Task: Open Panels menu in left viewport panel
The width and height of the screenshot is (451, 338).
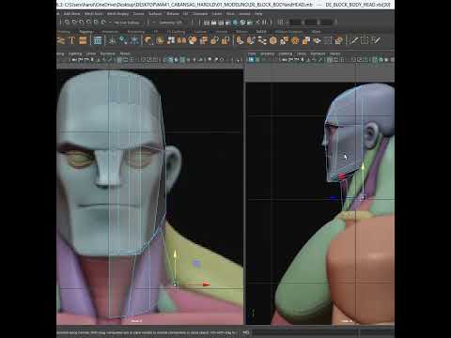Action: click(x=125, y=54)
